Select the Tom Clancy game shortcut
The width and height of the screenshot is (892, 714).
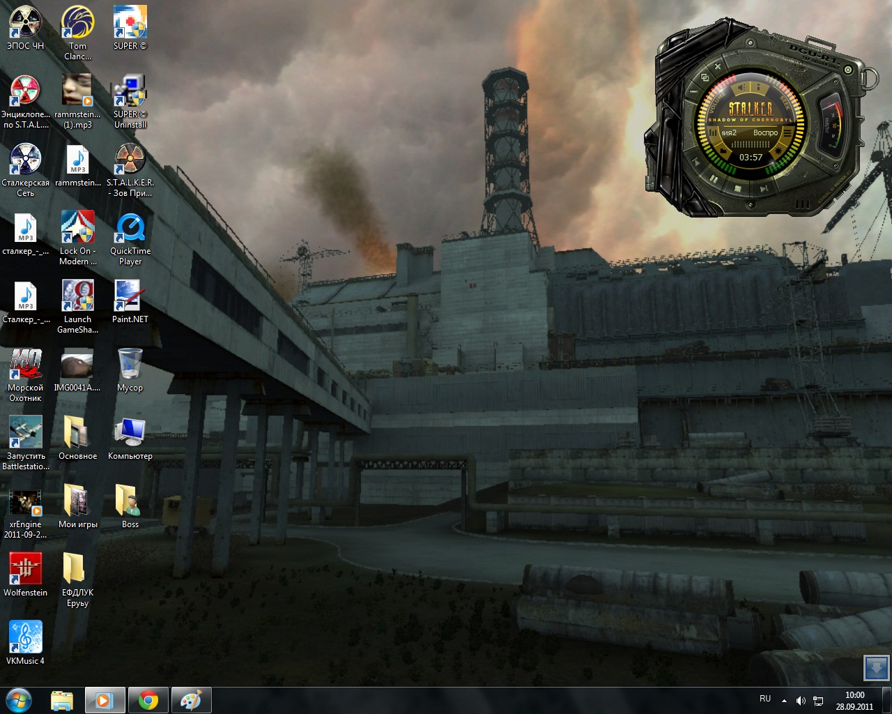click(77, 33)
